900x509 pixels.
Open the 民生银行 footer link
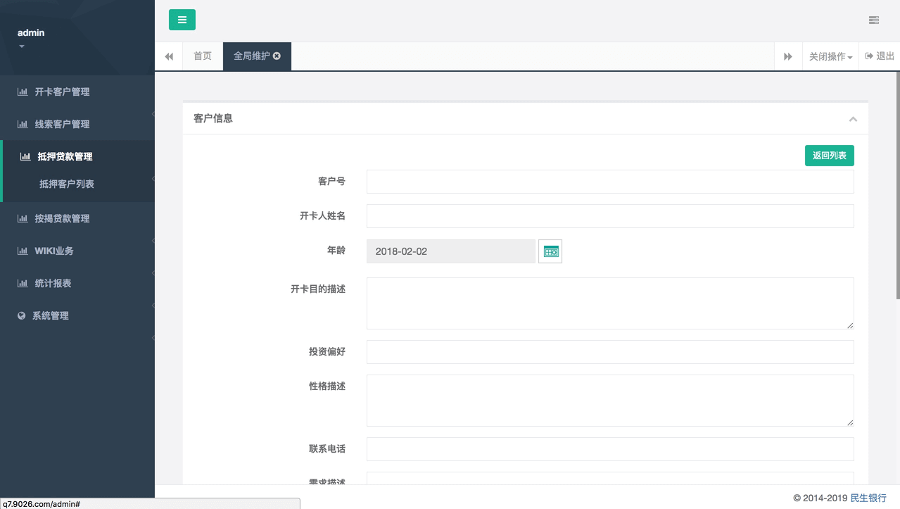click(868, 498)
